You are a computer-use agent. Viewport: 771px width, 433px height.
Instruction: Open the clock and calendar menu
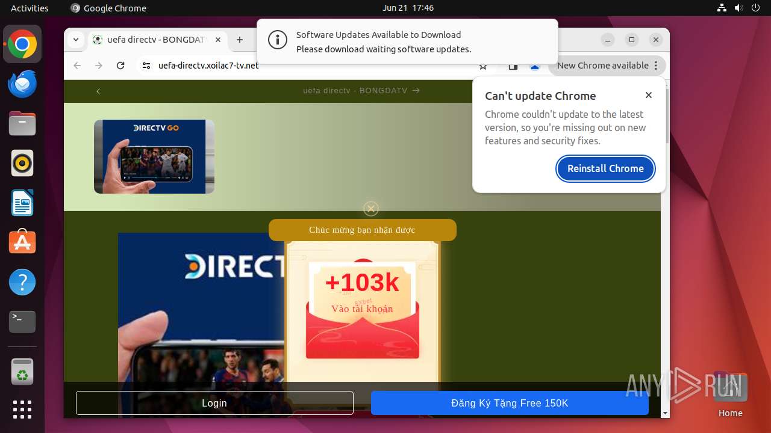pos(408,8)
